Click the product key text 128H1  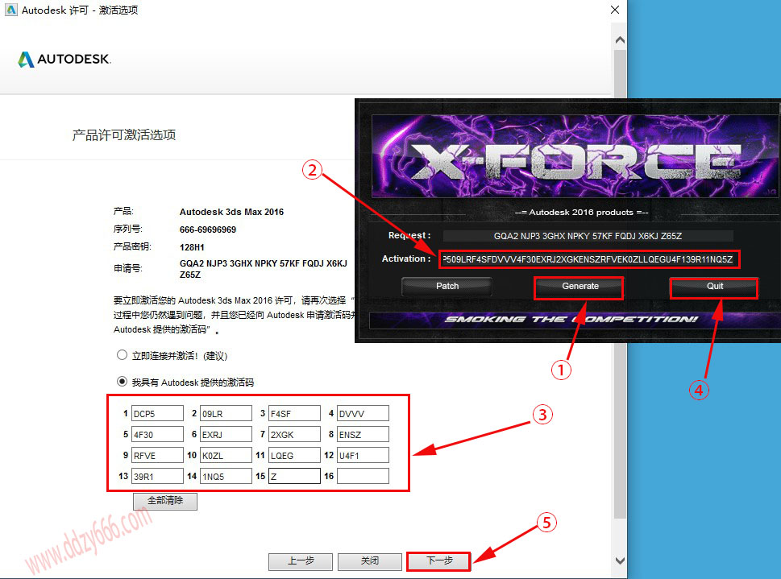(x=192, y=247)
